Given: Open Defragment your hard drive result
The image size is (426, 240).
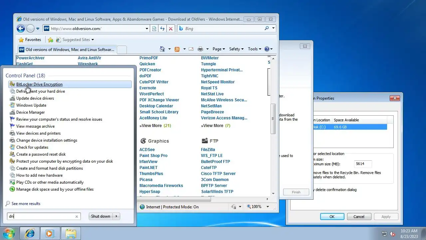Looking at the screenshot, I should pos(70,91).
